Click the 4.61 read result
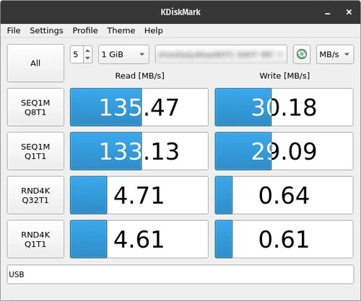 tap(139, 239)
